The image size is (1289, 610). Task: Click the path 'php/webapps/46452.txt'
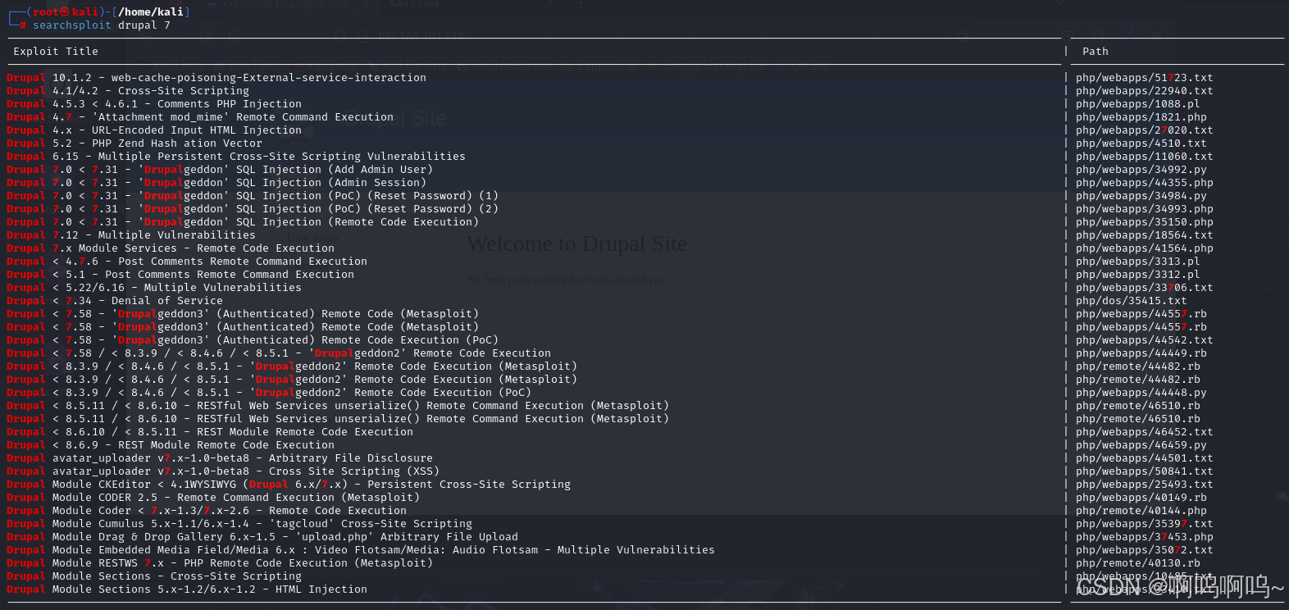click(x=1145, y=432)
